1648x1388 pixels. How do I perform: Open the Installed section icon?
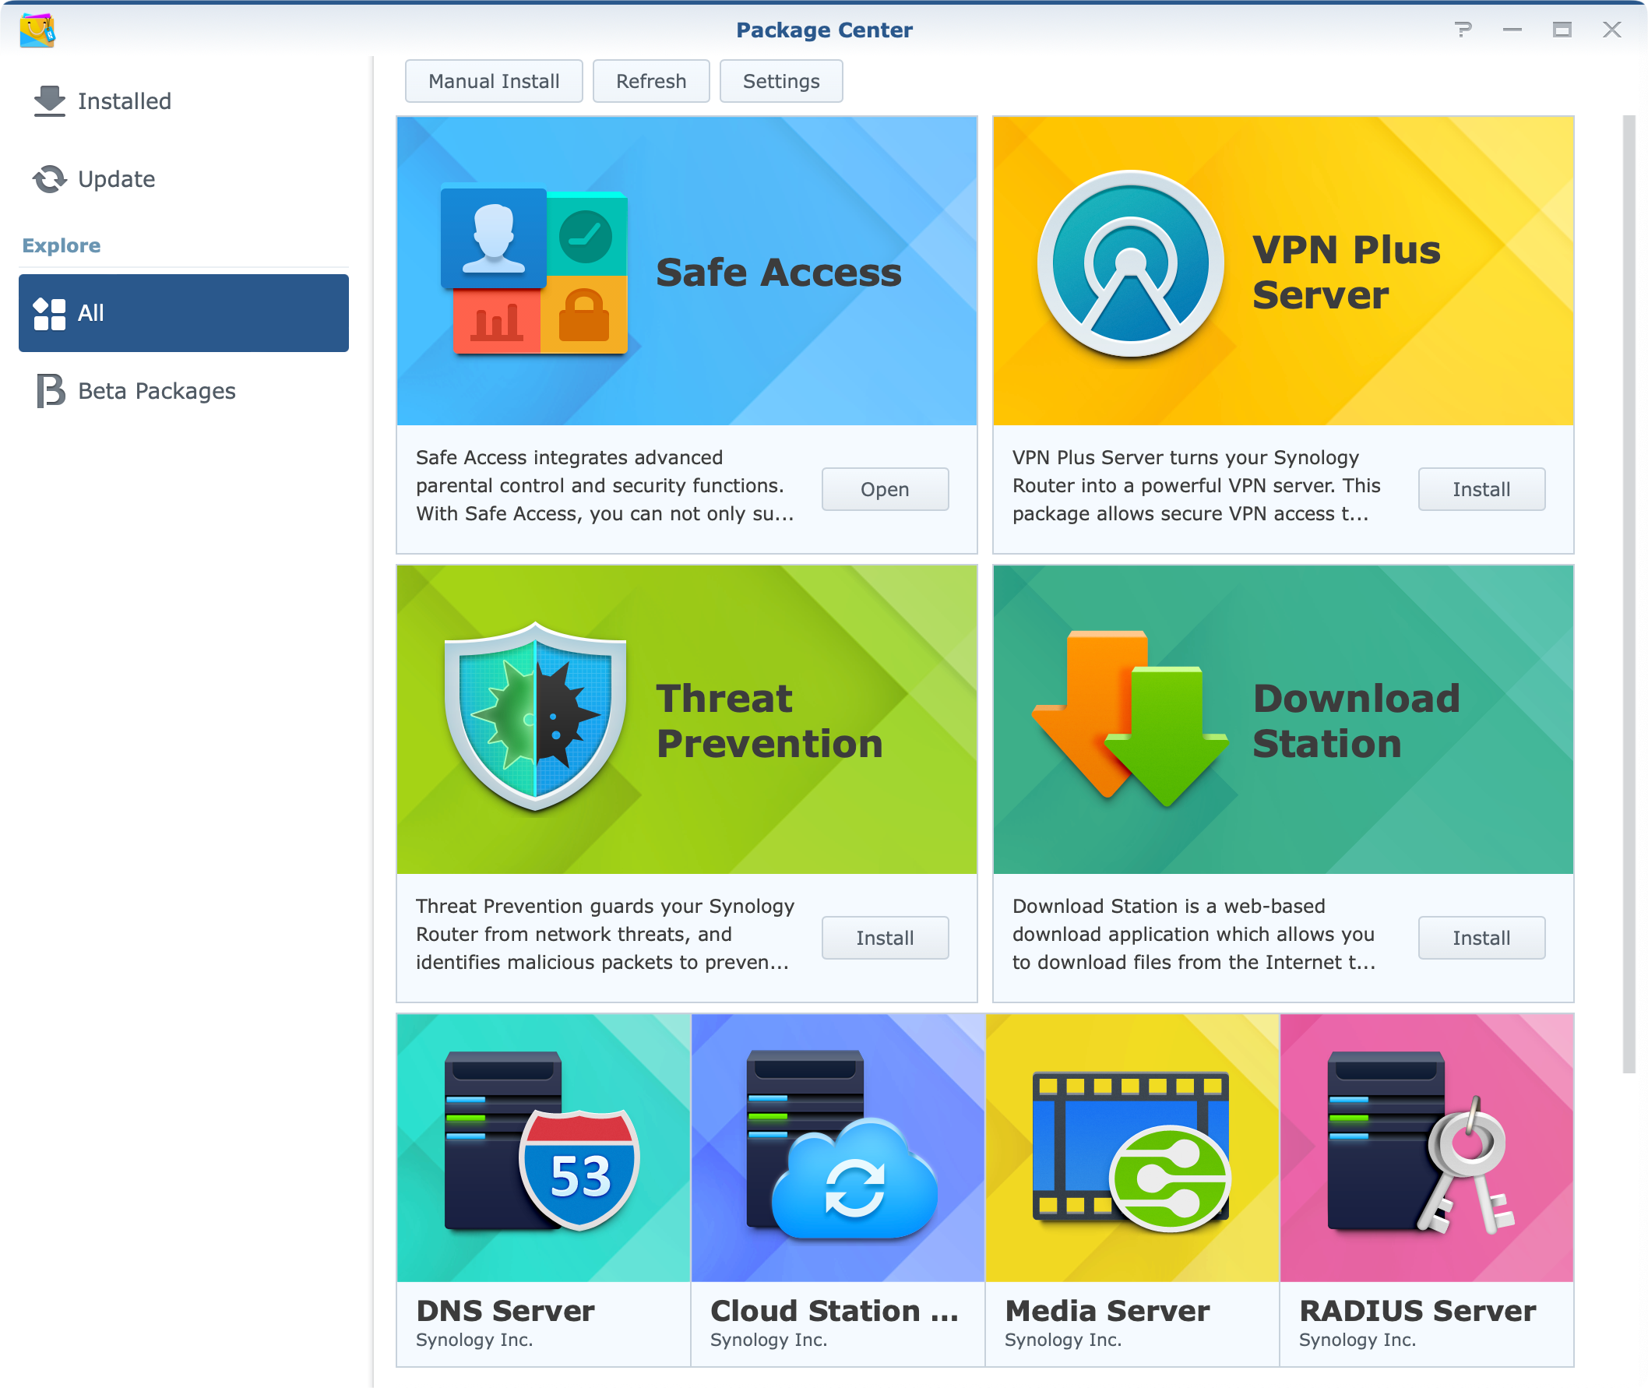[50, 101]
